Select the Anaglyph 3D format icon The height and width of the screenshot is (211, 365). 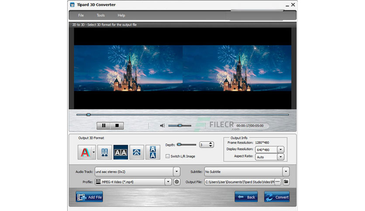point(85,152)
